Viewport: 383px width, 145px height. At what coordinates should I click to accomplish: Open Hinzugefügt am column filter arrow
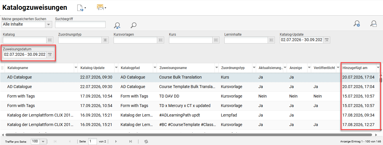point(378,68)
